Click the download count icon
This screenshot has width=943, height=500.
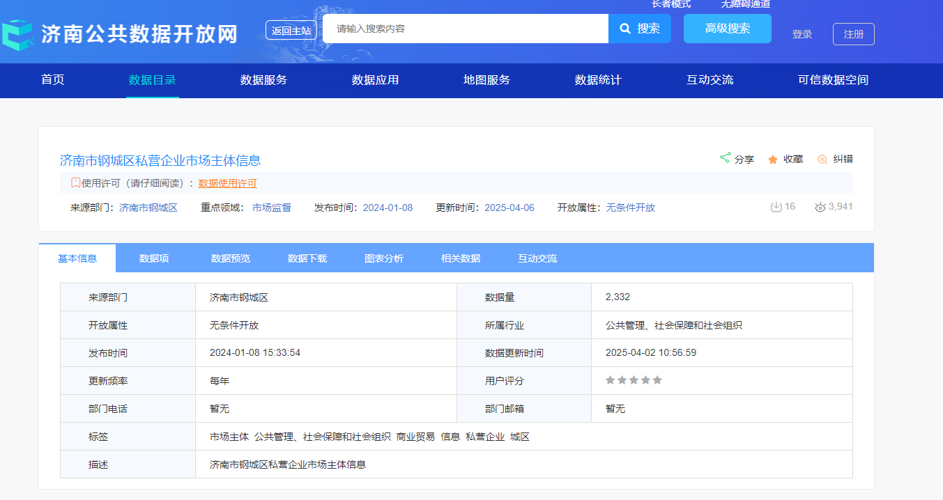coord(776,207)
